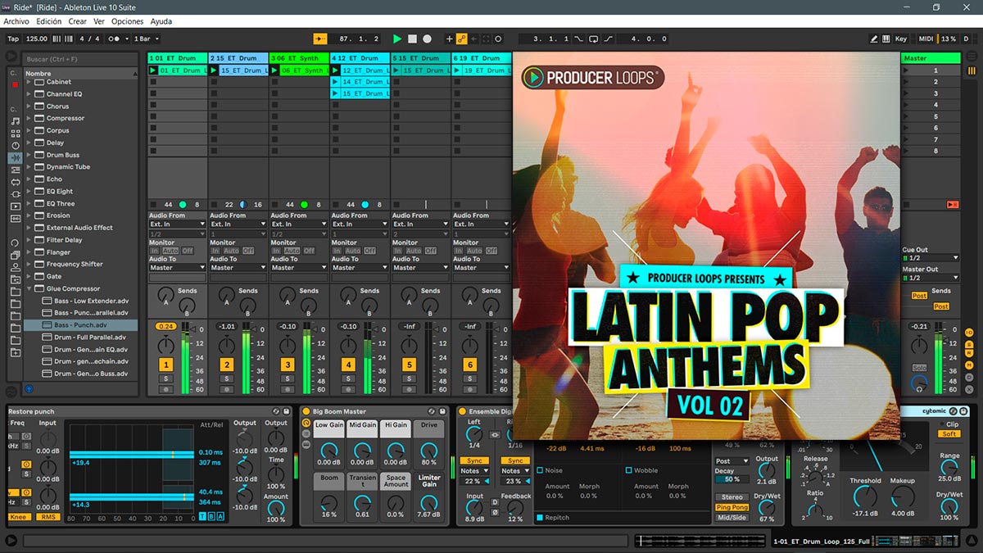
Task: Launch the 01_ET_Drum clip in track 1
Action: click(153, 70)
